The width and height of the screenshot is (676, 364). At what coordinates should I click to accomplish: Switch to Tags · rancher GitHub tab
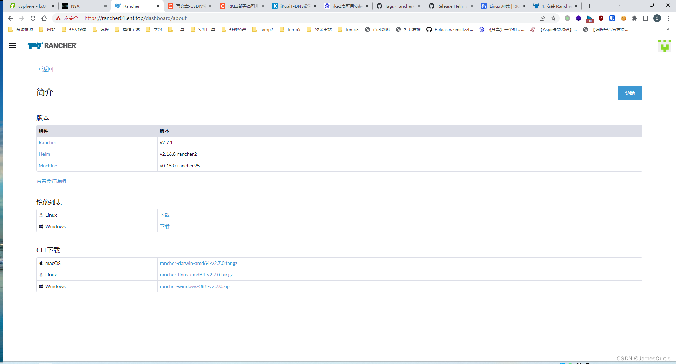(399, 6)
